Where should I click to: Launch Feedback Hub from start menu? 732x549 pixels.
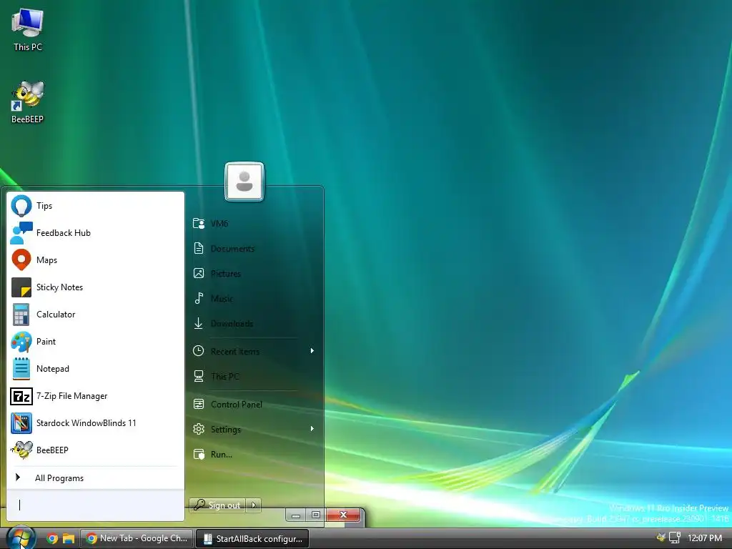96,233
